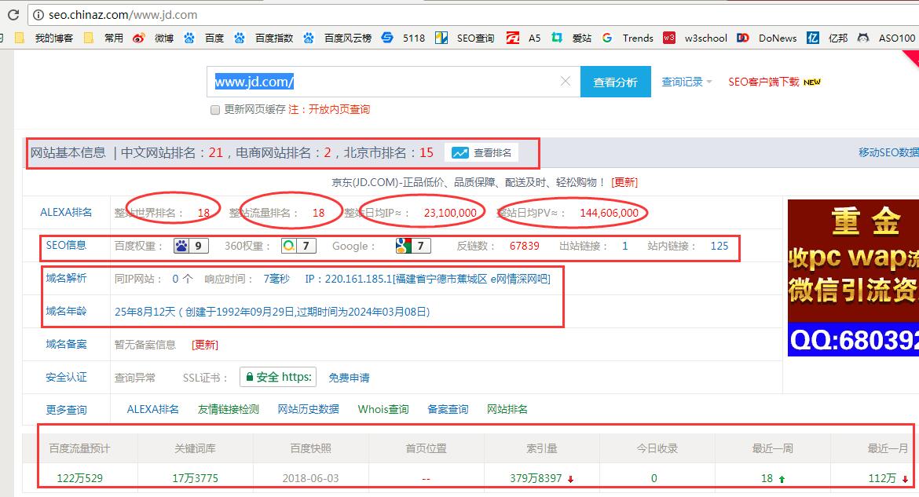
Task: Click the 域名年龄 row label
Action: tap(66, 311)
